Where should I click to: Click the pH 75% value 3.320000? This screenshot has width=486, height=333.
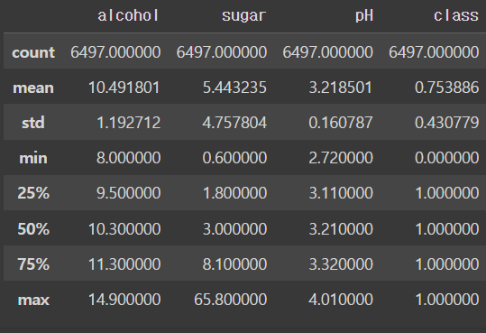pos(341,264)
